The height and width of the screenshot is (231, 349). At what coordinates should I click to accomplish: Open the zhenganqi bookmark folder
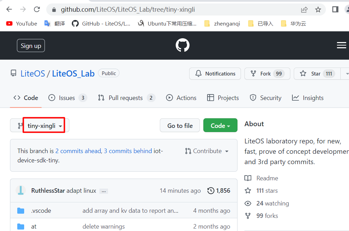[222, 23]
